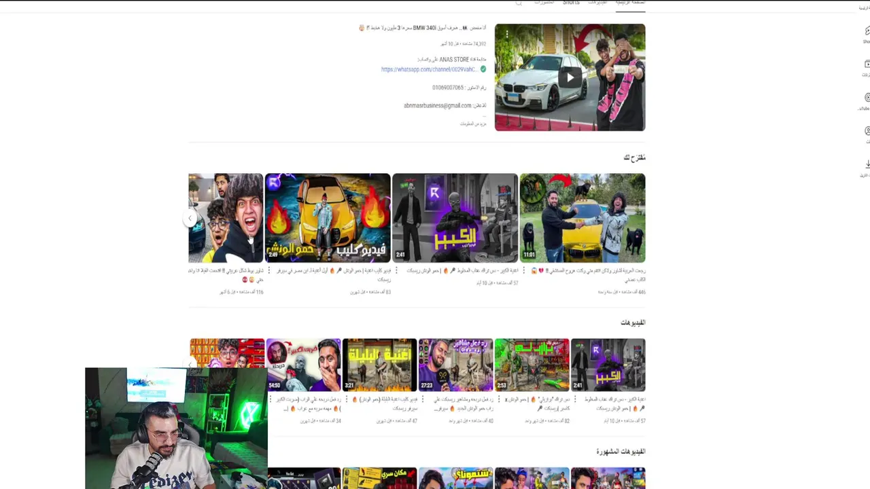Click the title under the 3:21 video
Screen dimensions: 870x489
click(386, 404)
